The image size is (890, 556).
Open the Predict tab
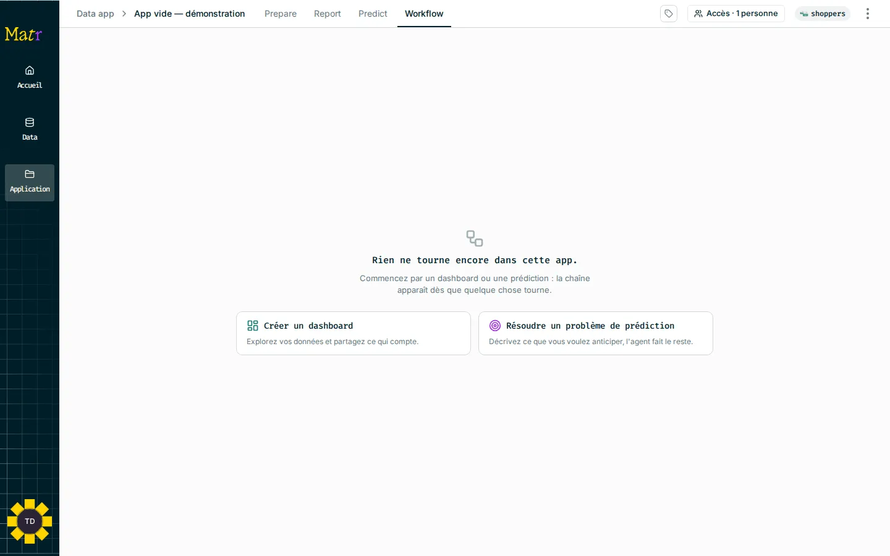click(373, 14)
